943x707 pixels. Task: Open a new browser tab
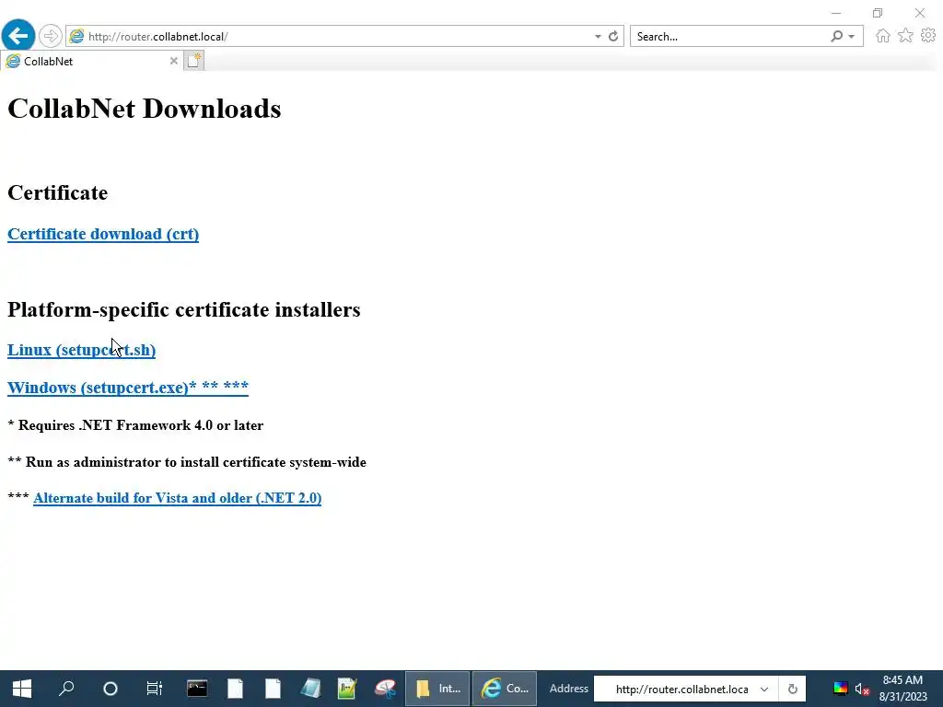click(x=193, y=61)
